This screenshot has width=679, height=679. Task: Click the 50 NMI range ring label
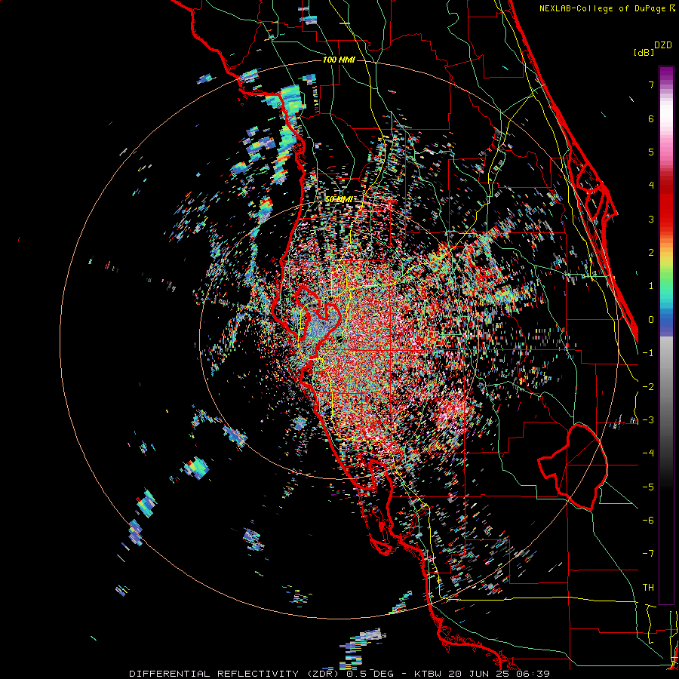tap(338, 200)
